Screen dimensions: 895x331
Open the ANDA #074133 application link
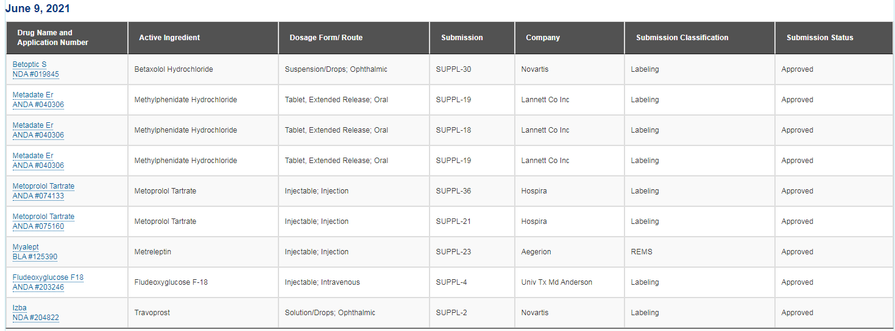click(x=38, y=196)
